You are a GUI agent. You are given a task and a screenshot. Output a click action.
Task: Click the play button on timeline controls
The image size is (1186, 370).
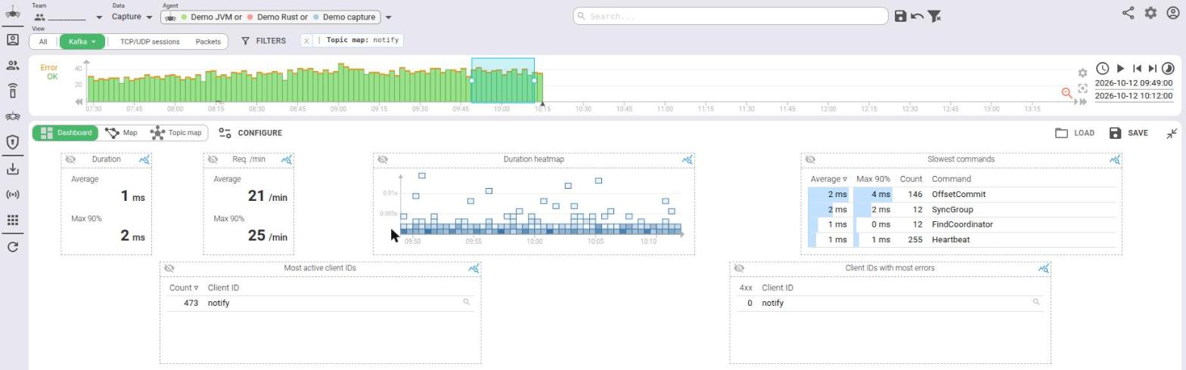[1120, 69]
